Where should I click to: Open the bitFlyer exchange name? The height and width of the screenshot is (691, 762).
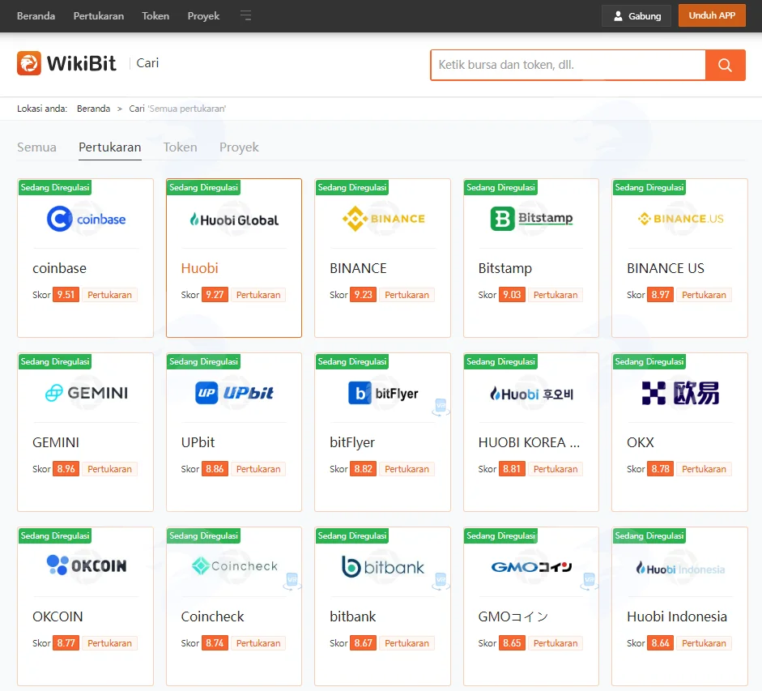tap(352, 442)
